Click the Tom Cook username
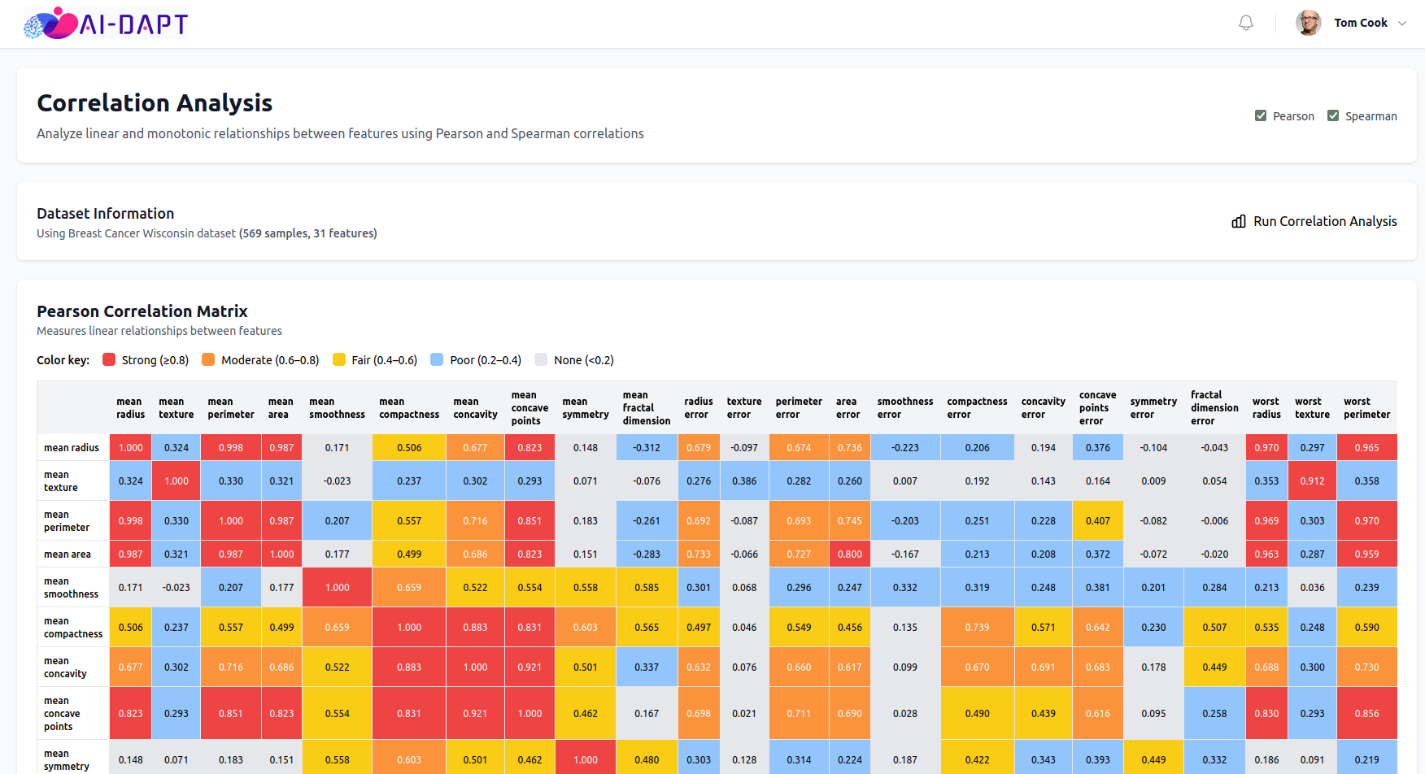Screen dimensions: 1425x774 tap(1361, 23)
